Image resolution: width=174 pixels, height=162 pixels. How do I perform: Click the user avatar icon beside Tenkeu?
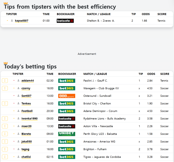18,104
